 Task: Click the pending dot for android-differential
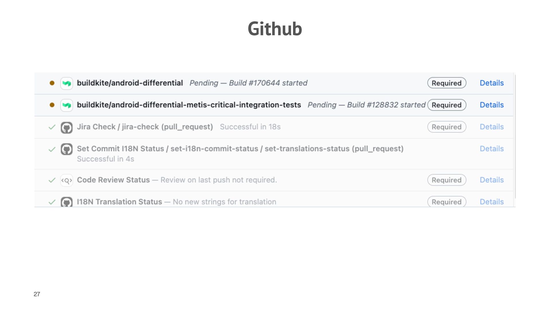52,83
